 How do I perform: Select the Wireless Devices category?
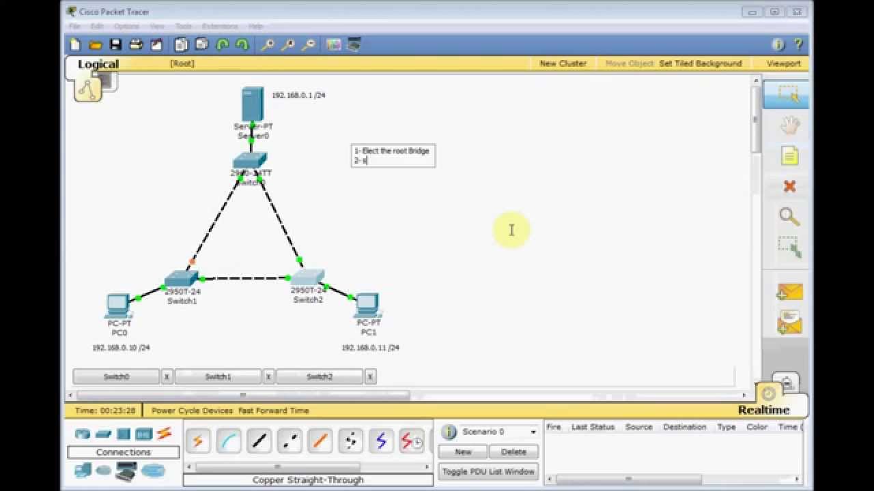click(x=143, y=434)
